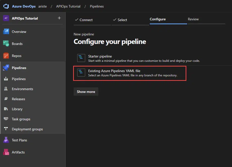Screen dimensions: 232x167
Task: Click the plus icon to create a project
Action: click(59, 18)
